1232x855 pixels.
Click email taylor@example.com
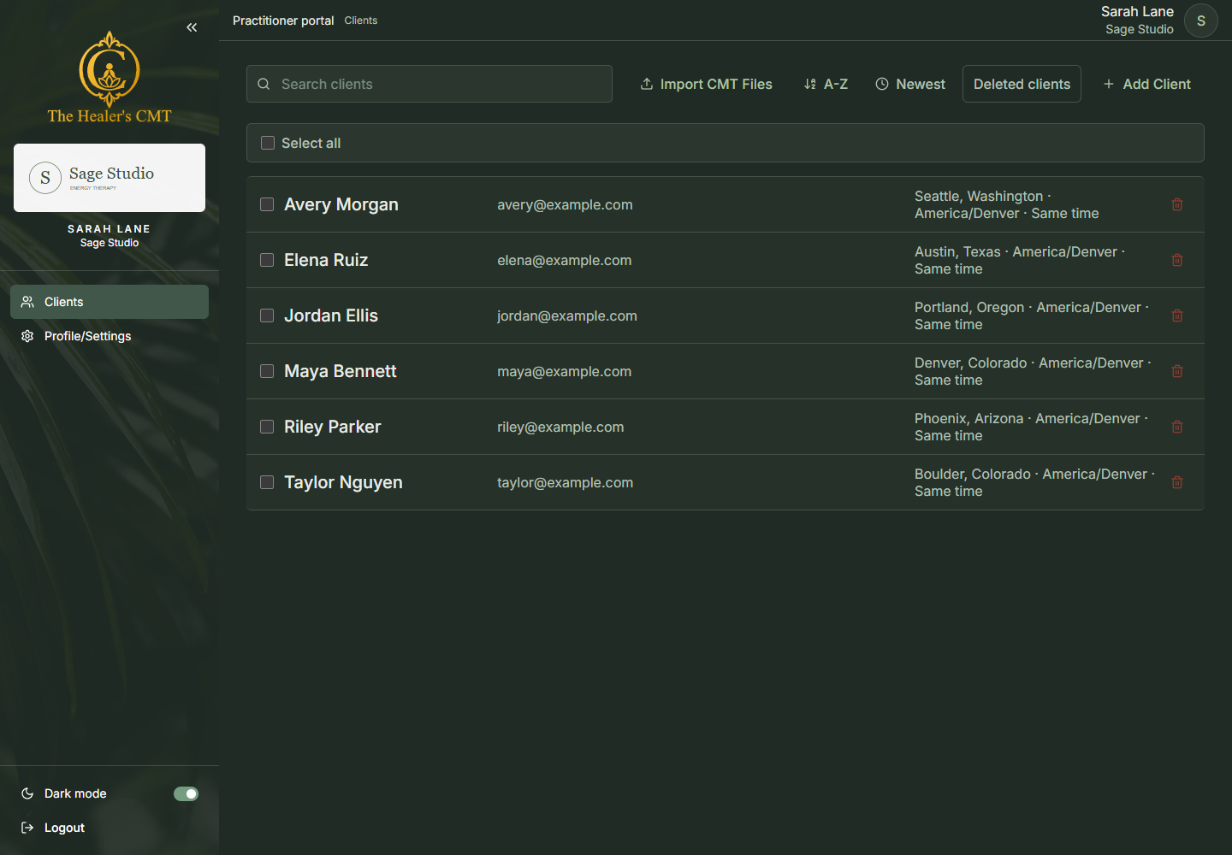(566, 482)
